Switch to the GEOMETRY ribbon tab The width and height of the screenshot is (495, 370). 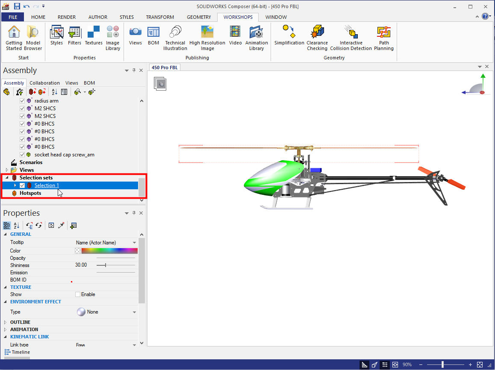click(x=199, y=17)
